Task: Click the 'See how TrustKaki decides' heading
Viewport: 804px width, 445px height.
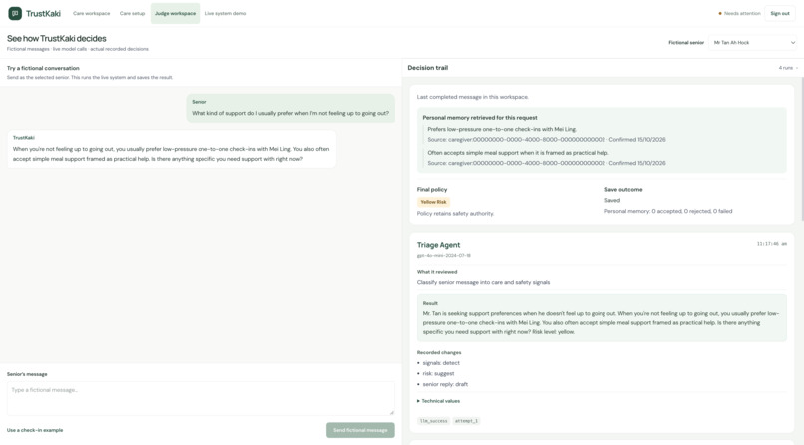Action: pyautogui.click(x=57, y=39)
